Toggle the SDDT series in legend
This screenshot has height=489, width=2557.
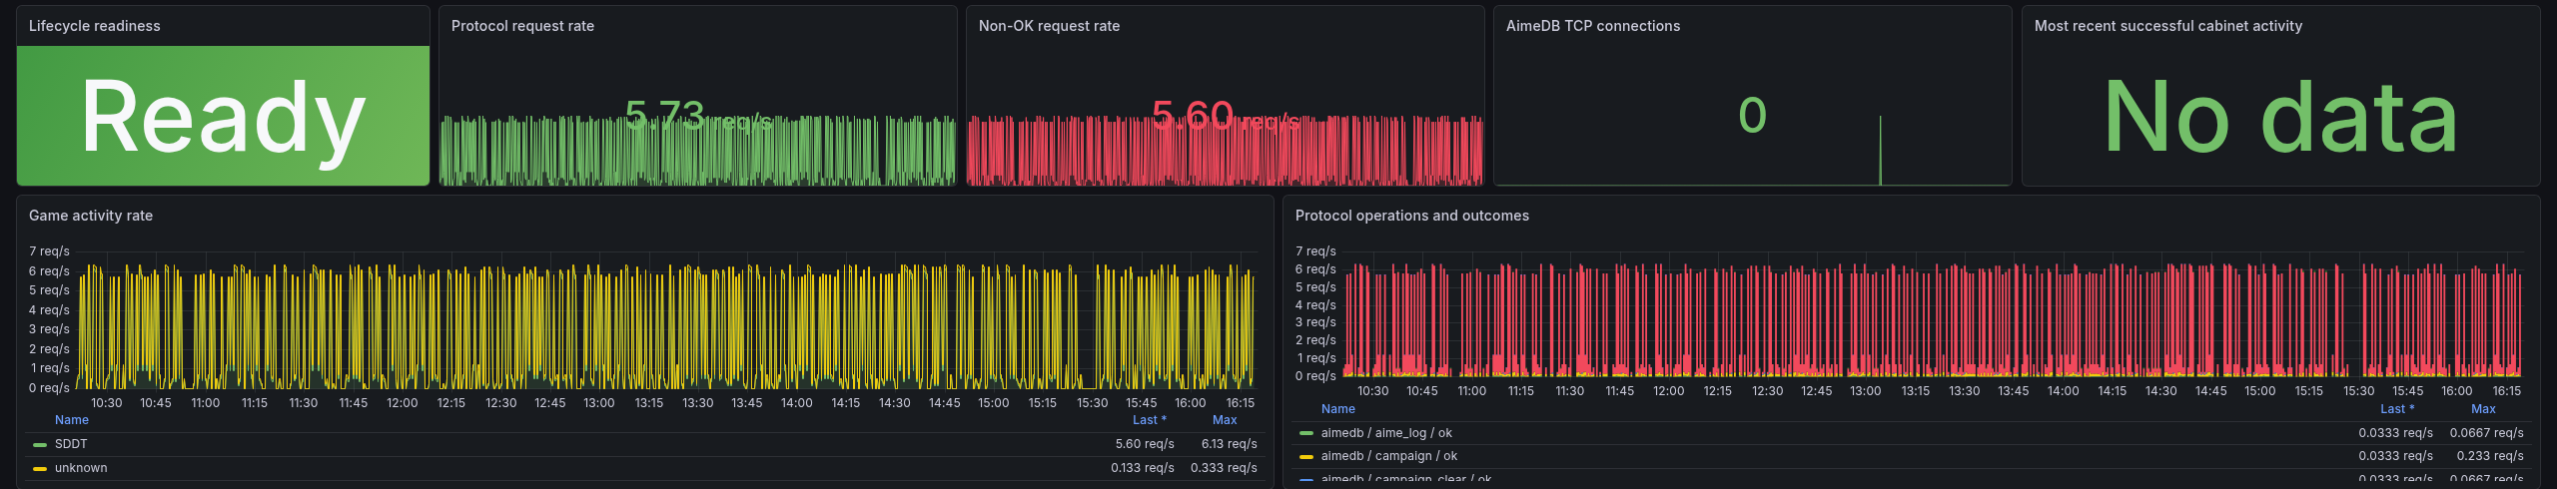pos(71,444)
